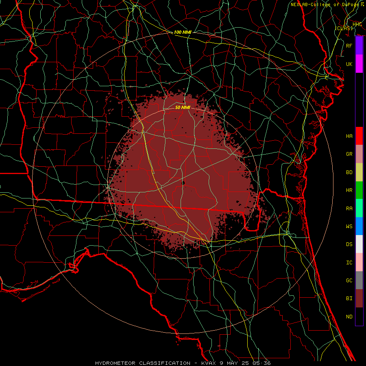The image size is (366, 366).
Task: Click the WS blue legend swatch
Action: click(359, 226)
